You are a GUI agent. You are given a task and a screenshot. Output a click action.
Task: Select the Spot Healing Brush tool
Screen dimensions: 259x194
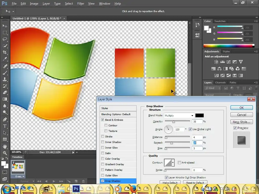point(5,66)
